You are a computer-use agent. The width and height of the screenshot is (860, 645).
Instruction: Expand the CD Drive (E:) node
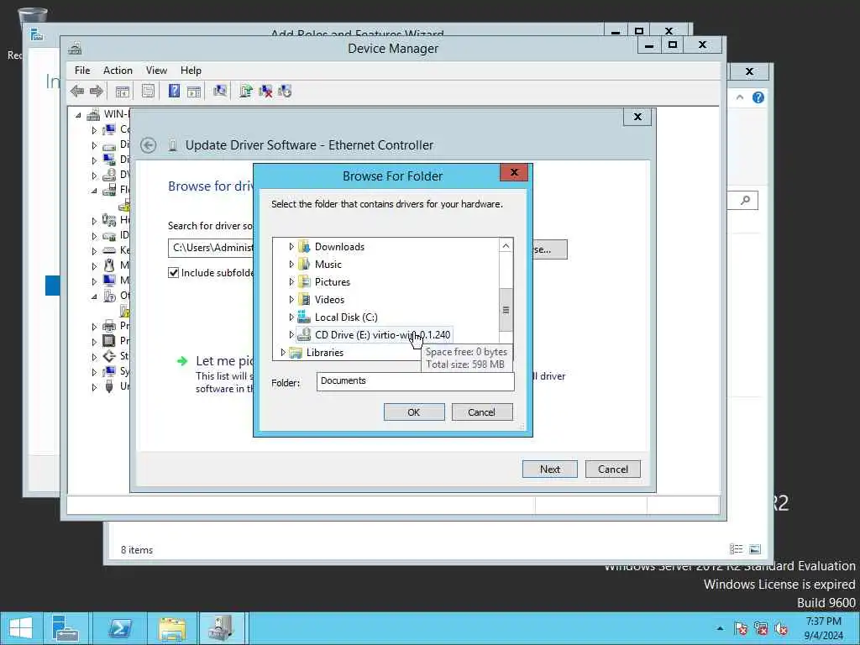click(291, 334)
